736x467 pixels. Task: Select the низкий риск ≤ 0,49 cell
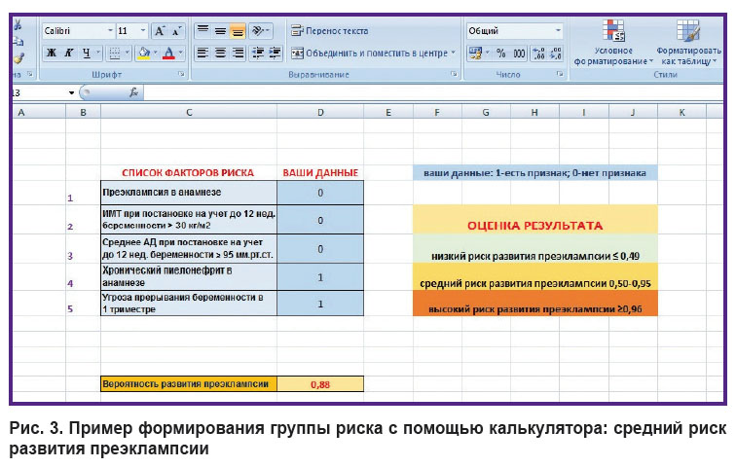pyautogui.click(x=535, y=248)
